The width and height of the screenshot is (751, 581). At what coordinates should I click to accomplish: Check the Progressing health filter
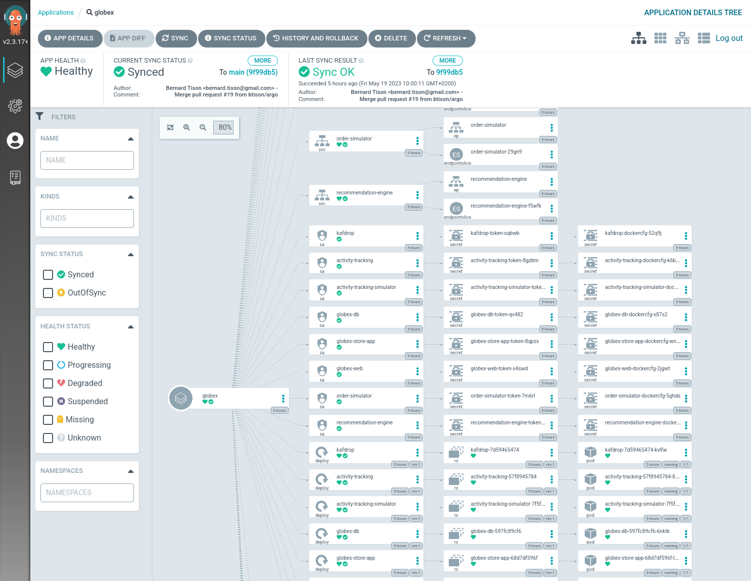tap(48, 365)
